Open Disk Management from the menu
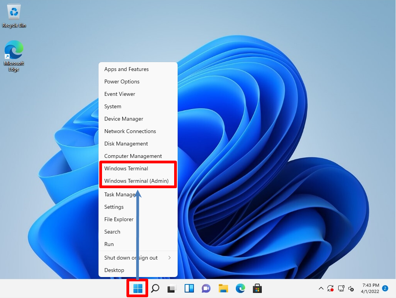Image resolution: width=396 pixels, height=298 pixels. pos(138,144)
